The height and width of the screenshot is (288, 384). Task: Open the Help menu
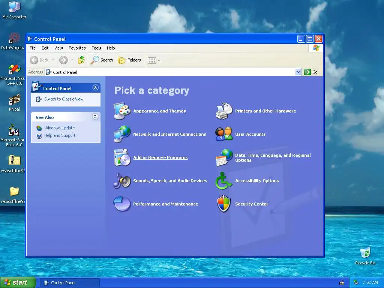coord(111,48)
